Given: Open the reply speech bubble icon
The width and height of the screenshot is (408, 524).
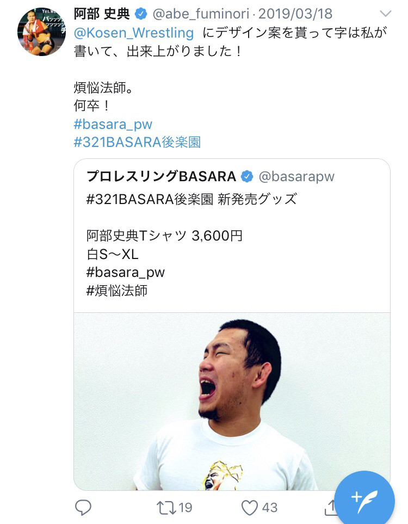Looking at the screenshot, I should pyautogui.click(x=83, y=507).
